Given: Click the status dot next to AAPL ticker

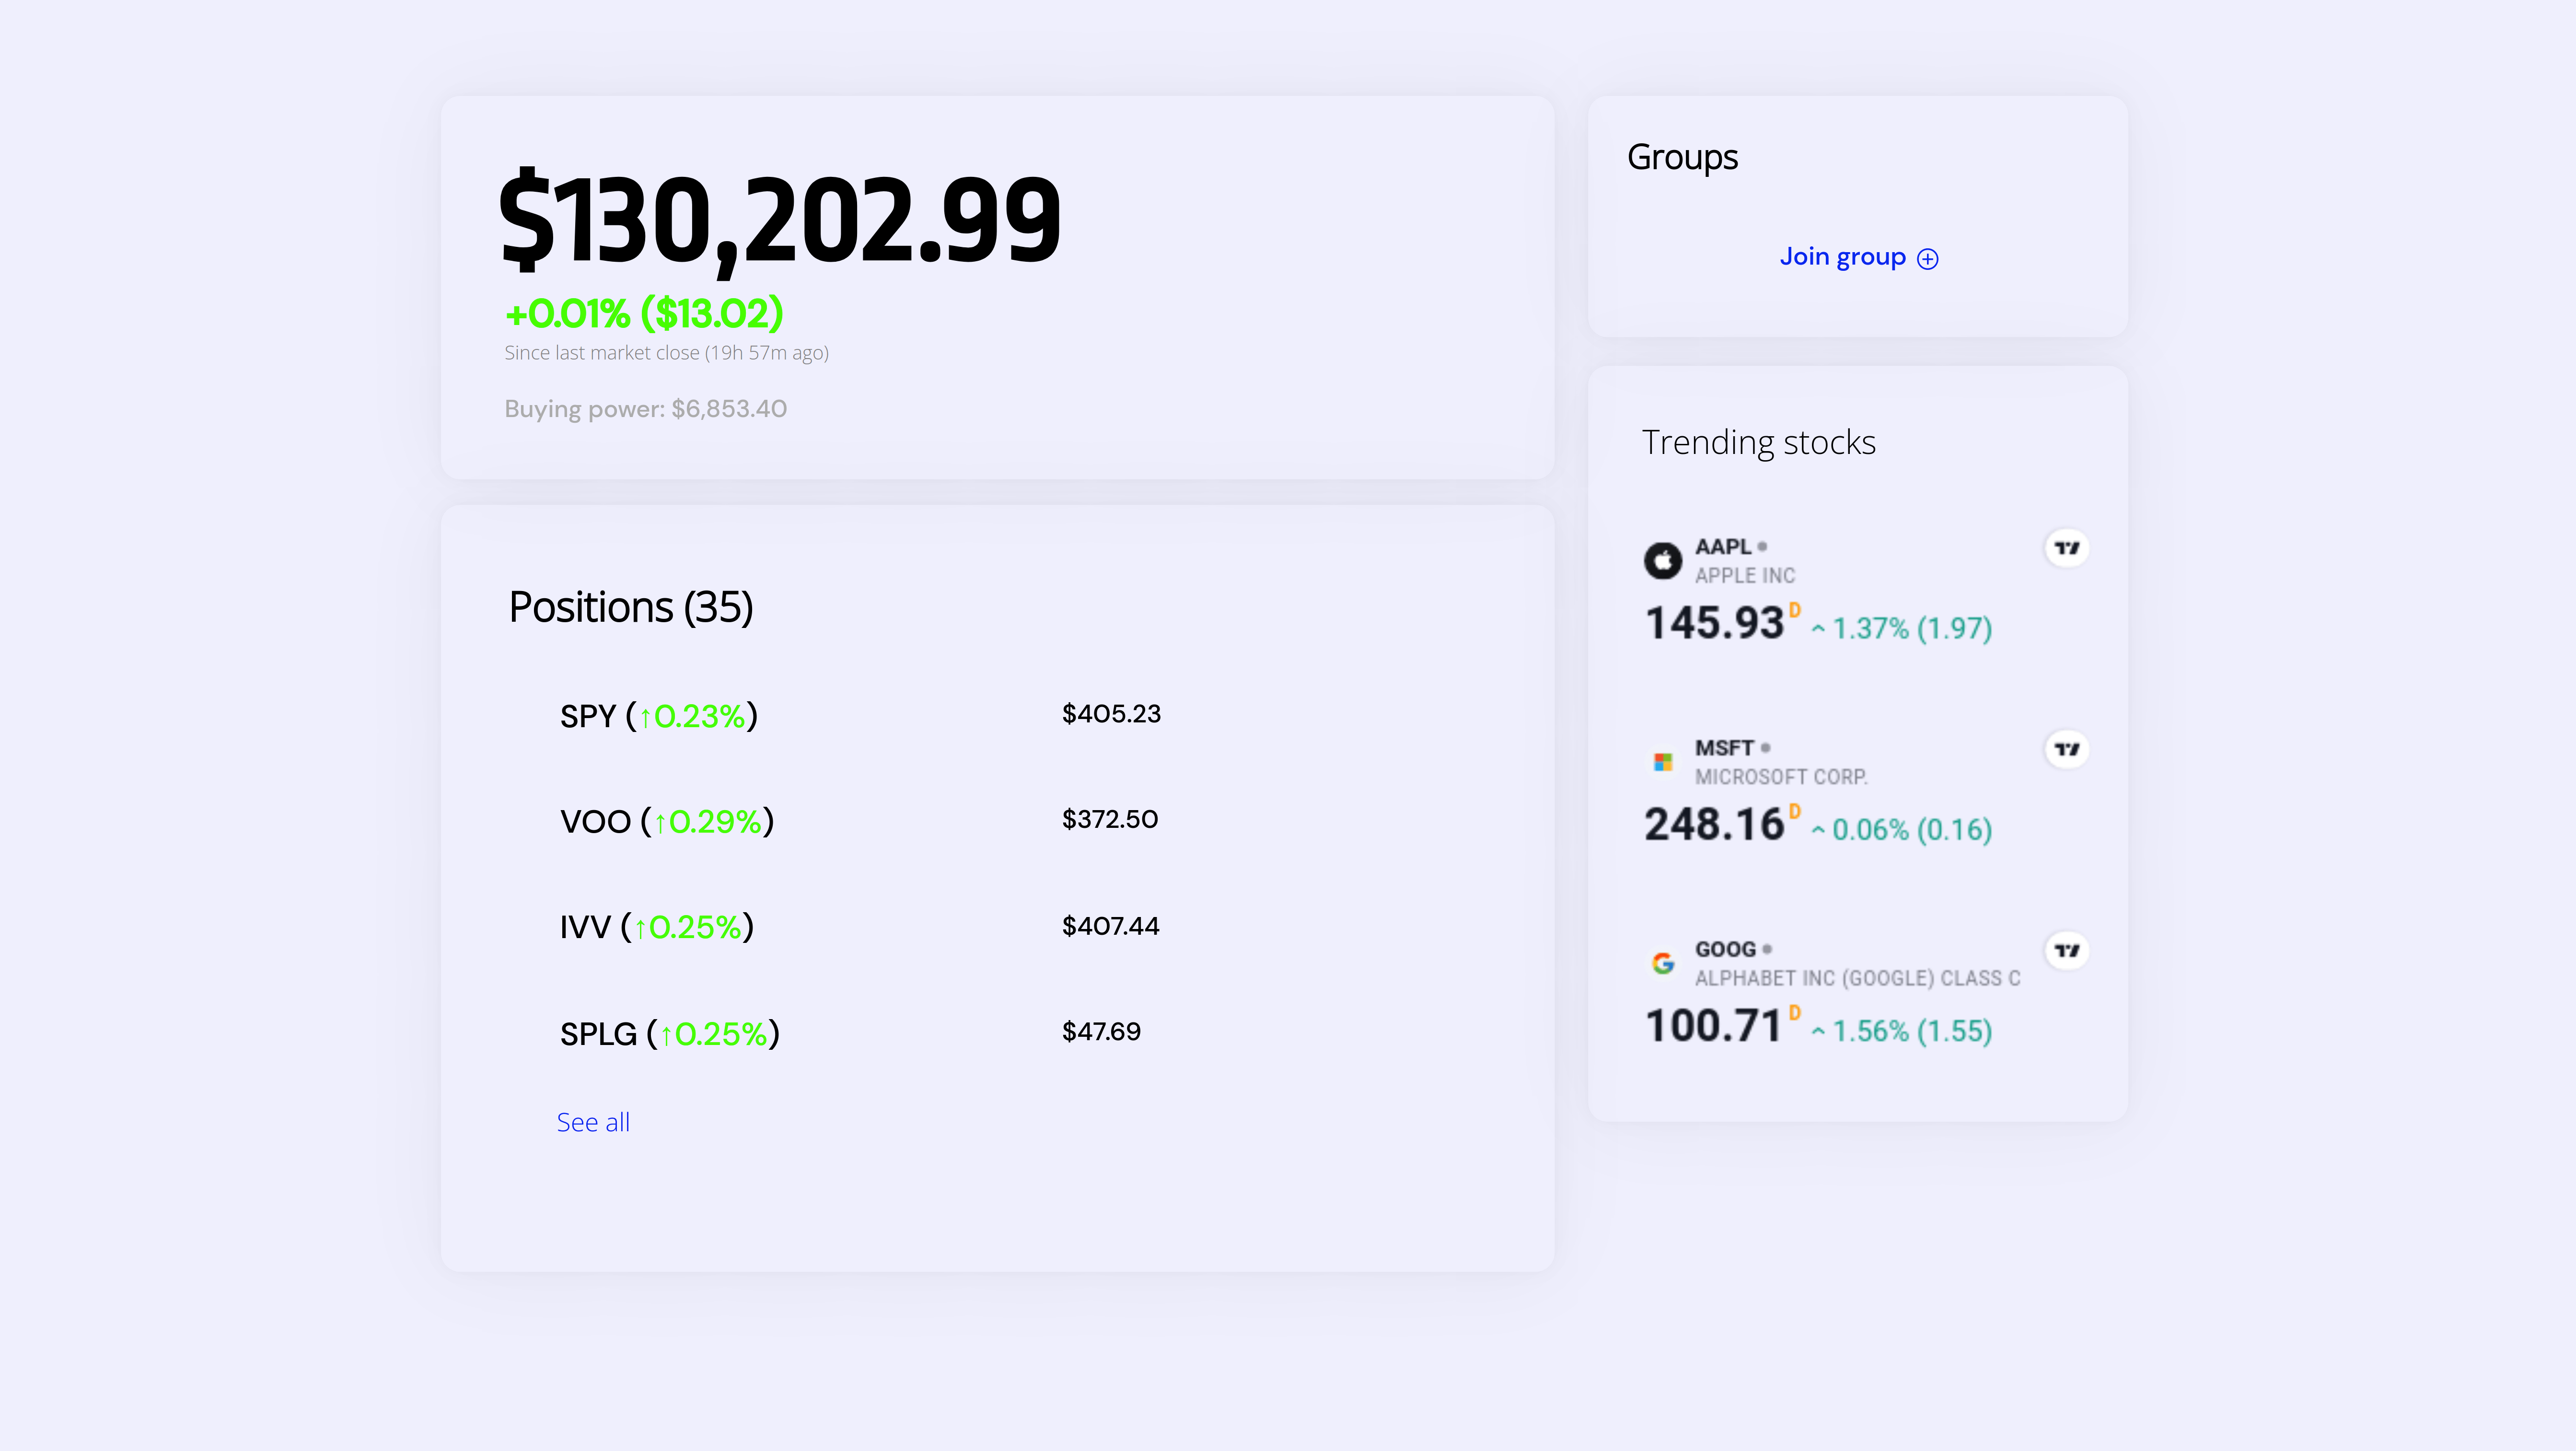Looking at the screenshot, I should pyautogui.click(x=1763, y=547).
